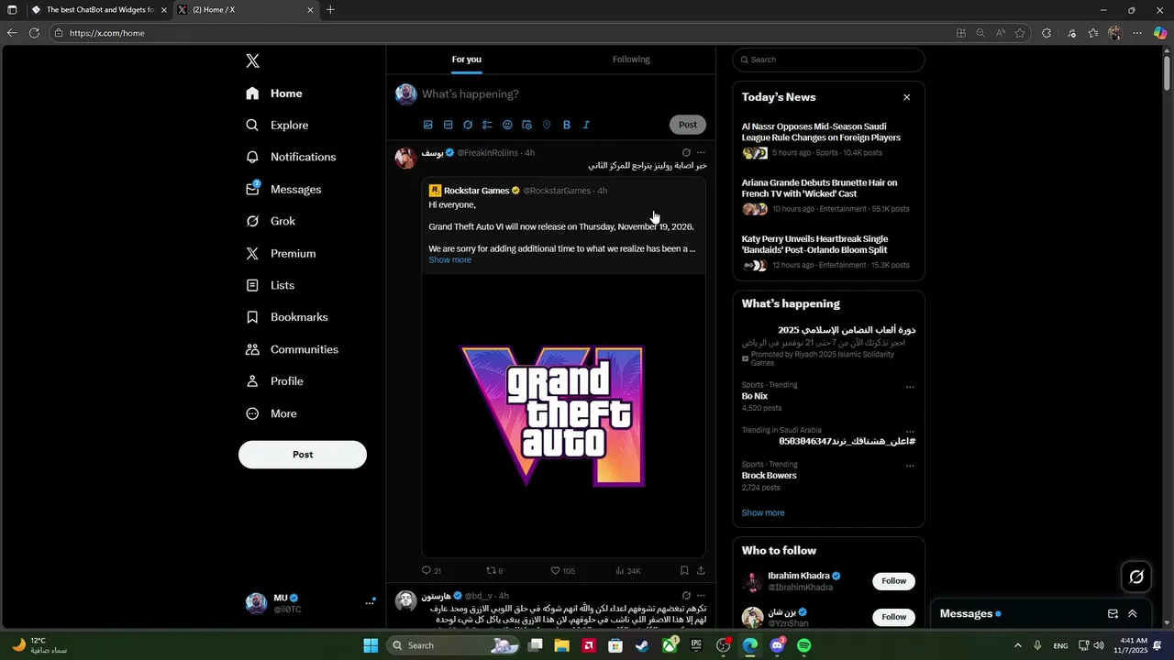1174x660 pixels.
Task: Click Grok enhance icon in composer
Action: [468, 125]
